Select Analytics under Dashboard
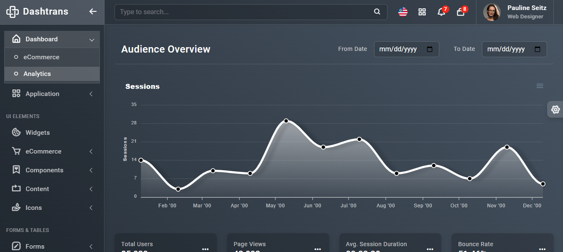 37,74
